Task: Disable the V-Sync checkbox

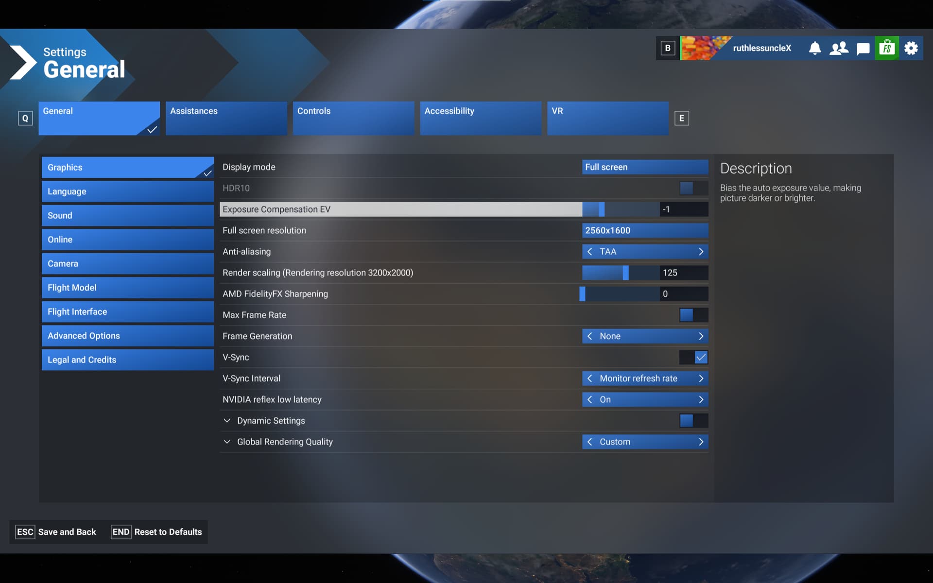Action: [700, 357]
